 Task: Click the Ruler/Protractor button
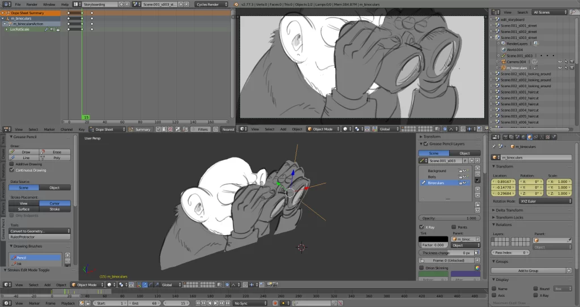tap(40, 237)
